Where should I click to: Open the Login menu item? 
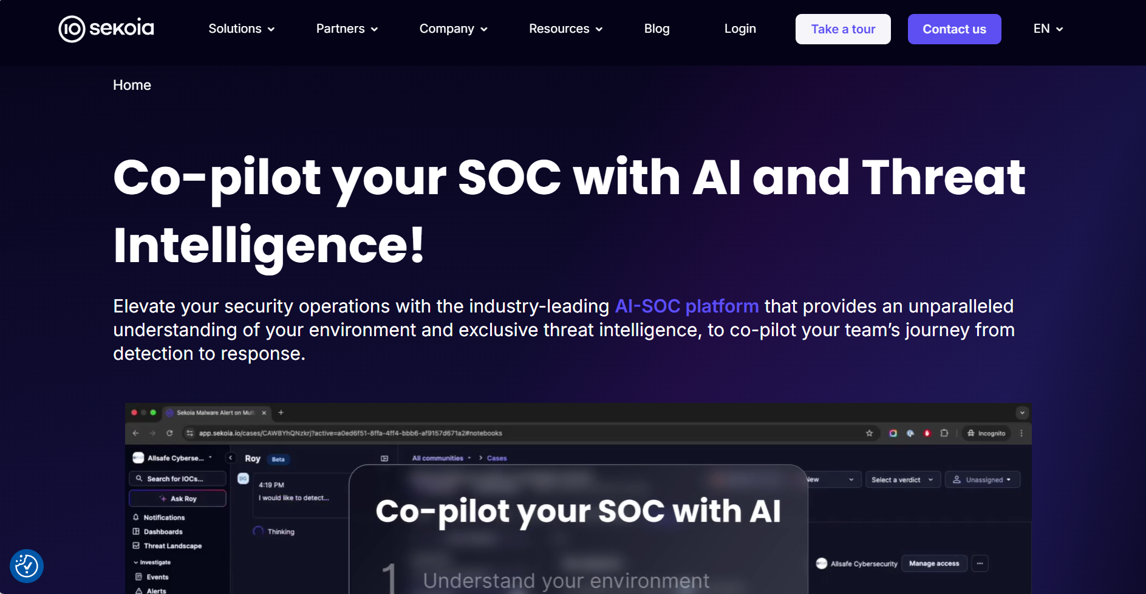tap(740, 29)
